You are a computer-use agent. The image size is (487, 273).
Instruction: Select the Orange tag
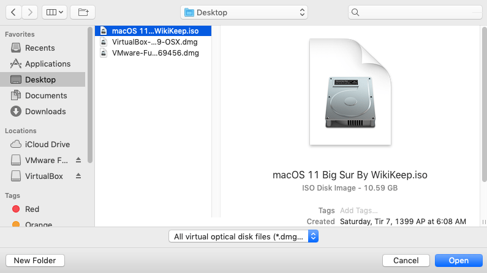click(43, 224)
